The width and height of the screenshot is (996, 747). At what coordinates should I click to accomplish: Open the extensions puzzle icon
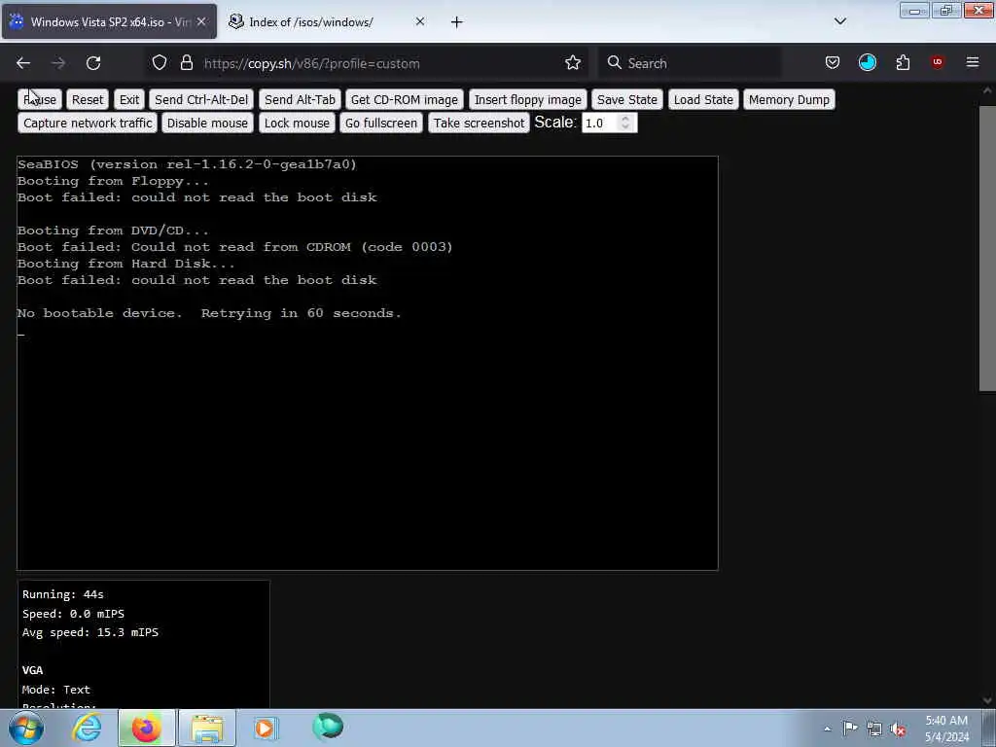903,63
